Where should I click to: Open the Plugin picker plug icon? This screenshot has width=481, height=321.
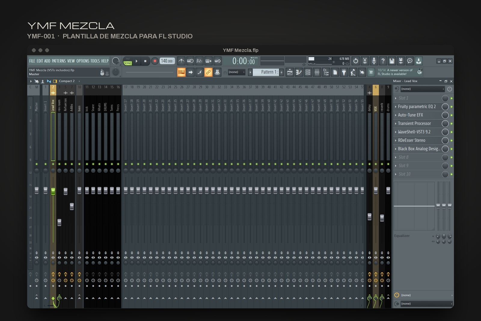click(344, 72)
